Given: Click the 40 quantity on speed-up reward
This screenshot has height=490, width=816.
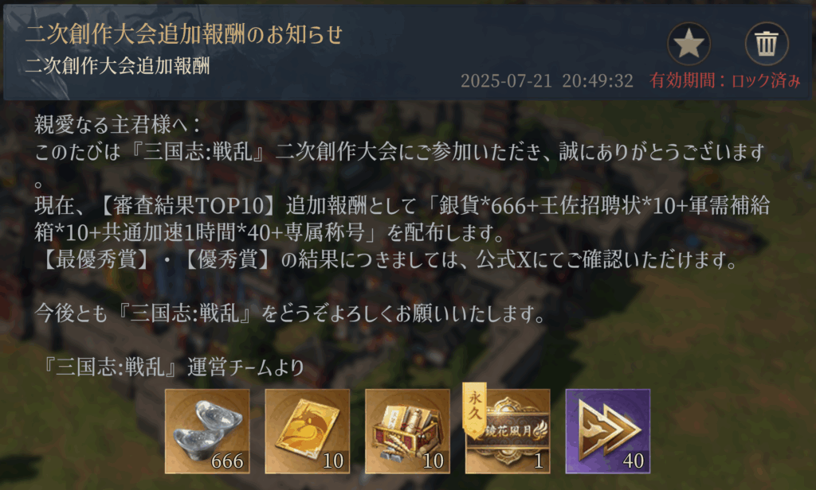Looking at the screenshot, I should coord(634,461).
